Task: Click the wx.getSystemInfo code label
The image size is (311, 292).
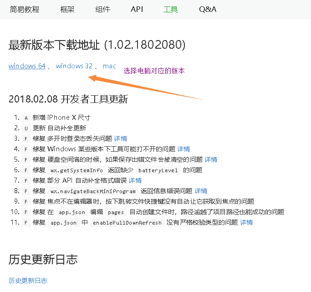Action: coord(77,170)
